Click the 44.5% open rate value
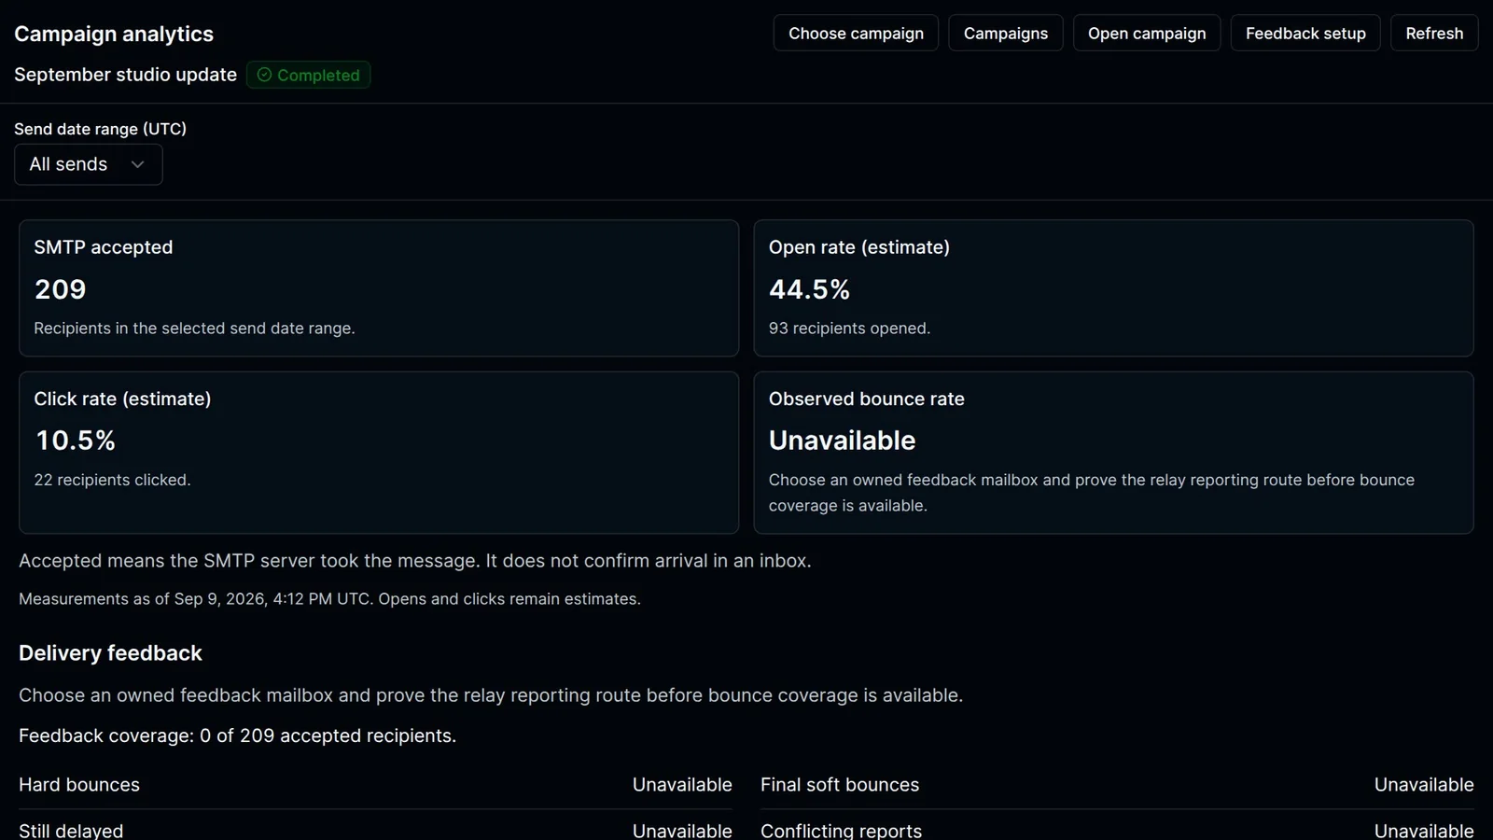Screen dimensions: 1493x840 (x=809, y=289)
